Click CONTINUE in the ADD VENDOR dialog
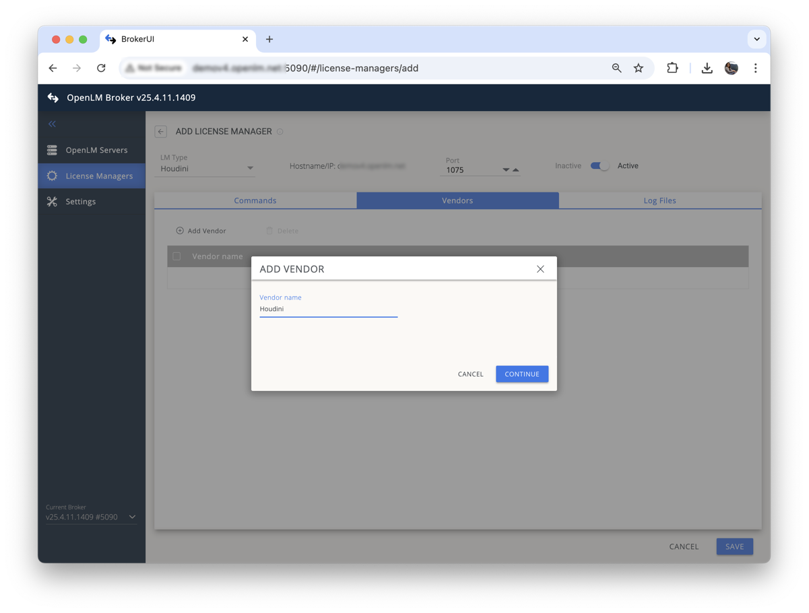Image resolution: width=809 pixels, height=613 pixels. click(x=522, y=373)
